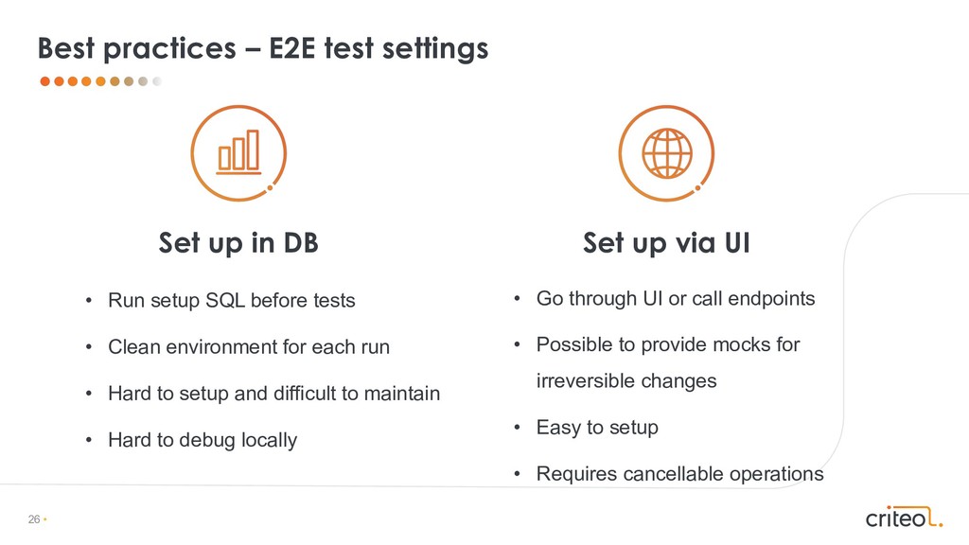Click 'Possible to provide mocks for' line
This screenshot has height=545, width=969.
668,344
